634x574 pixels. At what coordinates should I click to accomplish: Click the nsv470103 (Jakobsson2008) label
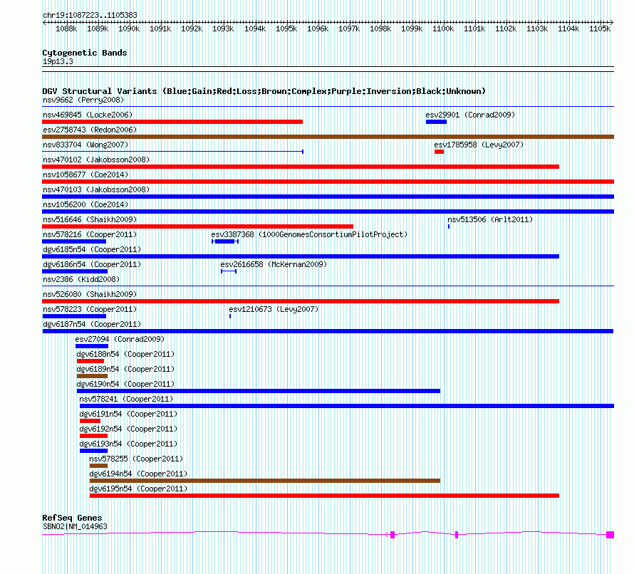(x=96, y=189)
